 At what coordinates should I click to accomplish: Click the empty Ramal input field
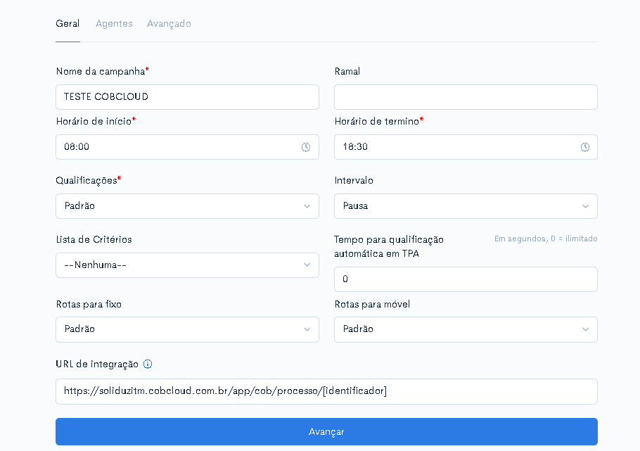coord(466,97)
